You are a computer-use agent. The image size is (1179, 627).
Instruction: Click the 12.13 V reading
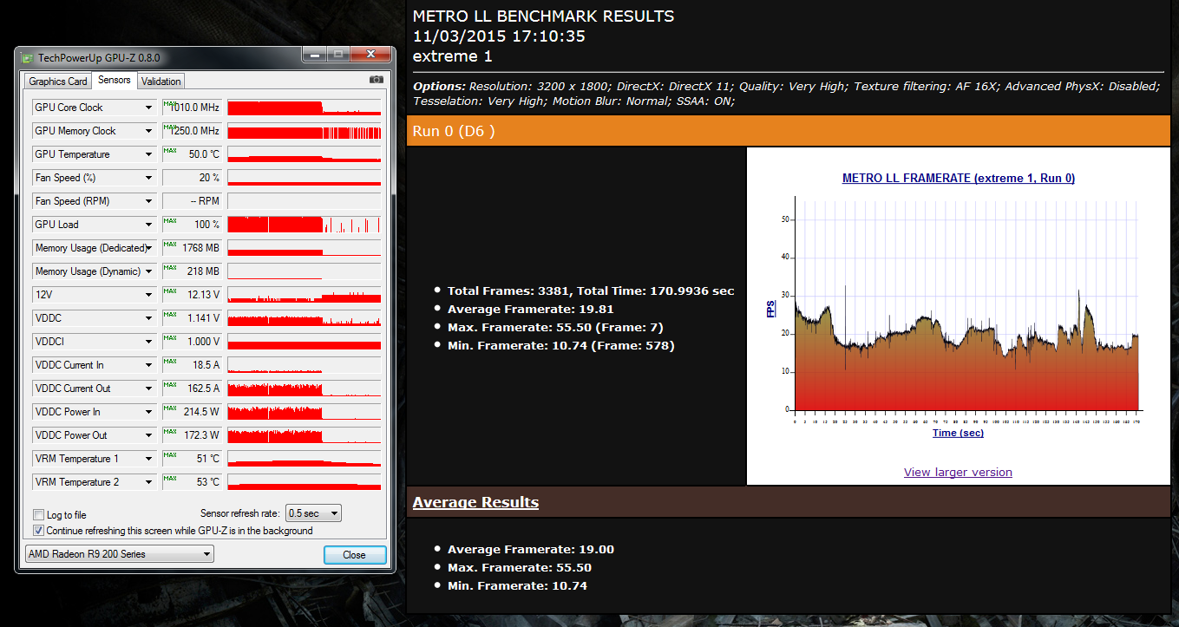tap(192, 295)
